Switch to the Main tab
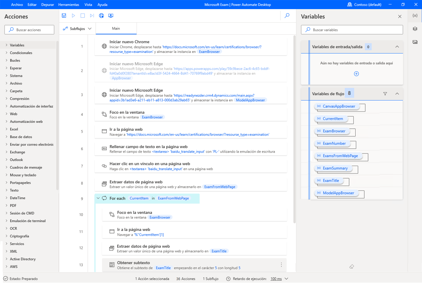The width and height of the screenshot is (422, 283). coord(116,28)
